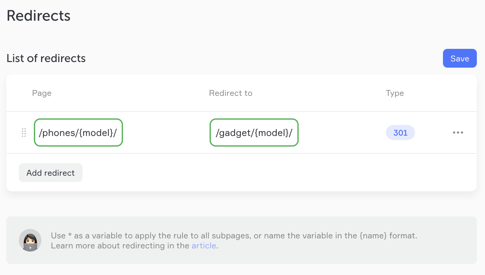The height and width of the screenshot is (275, 485).
Task: Focus the /phones/{model}/ Page input field
Action: click(x=78, y=132)
